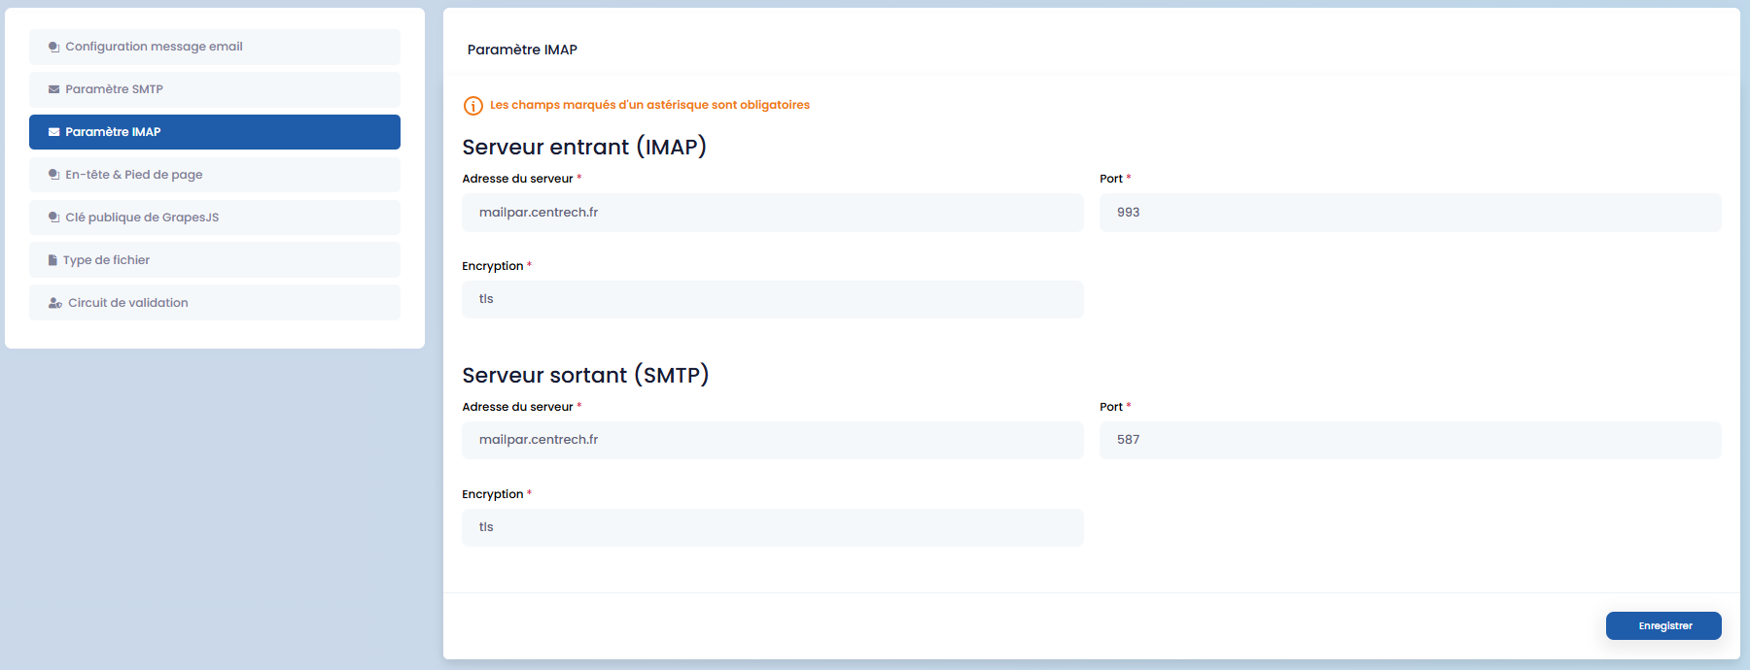This screenshot has height=670, width=1750.
Task: Click the file icon beside Type de fichier
Action: 52,260
